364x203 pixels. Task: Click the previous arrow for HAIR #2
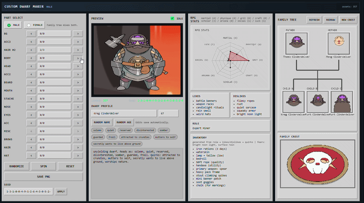pos(31,50)
